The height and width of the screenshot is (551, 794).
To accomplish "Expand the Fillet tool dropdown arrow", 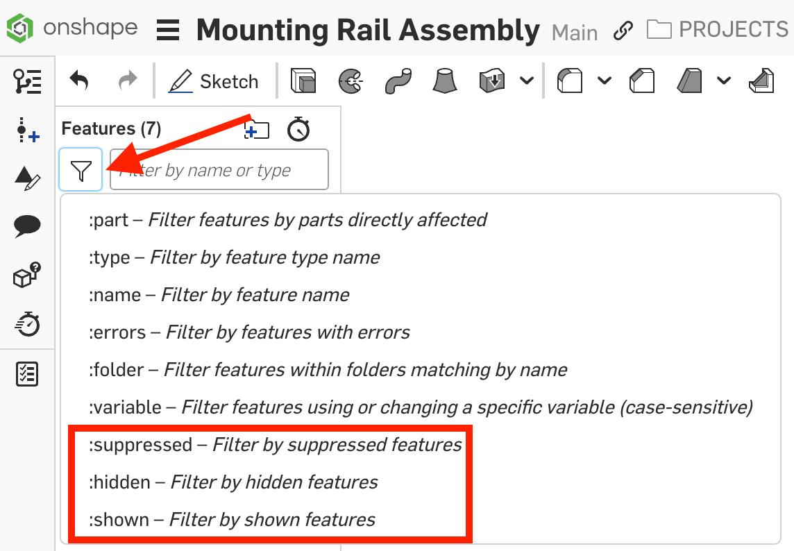I will [605, 81].
